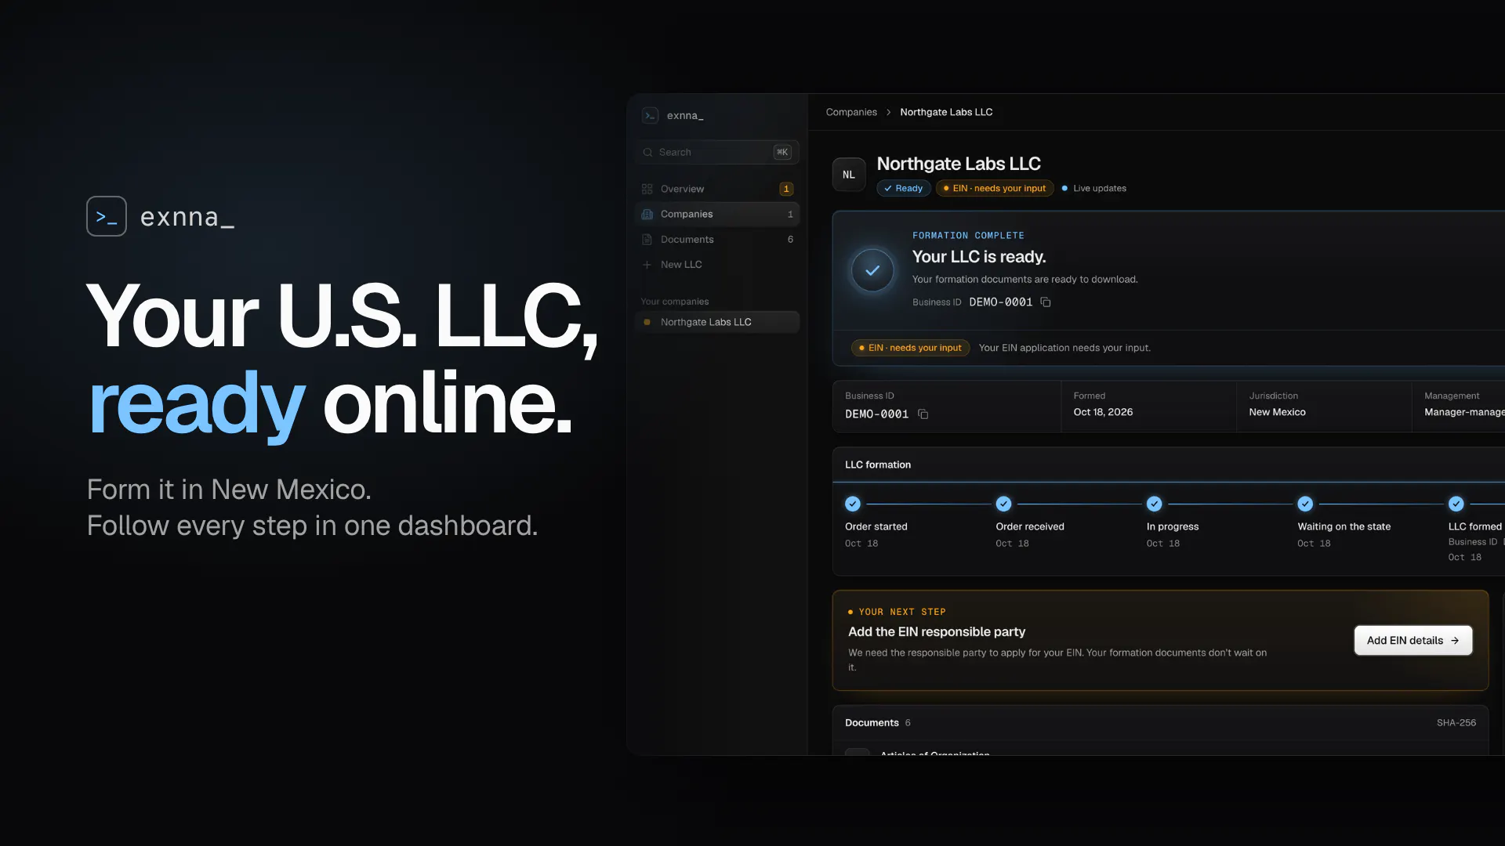Open the Companies sidebar item
This screenshot has height=846, width=1505.
coord(717,214)
